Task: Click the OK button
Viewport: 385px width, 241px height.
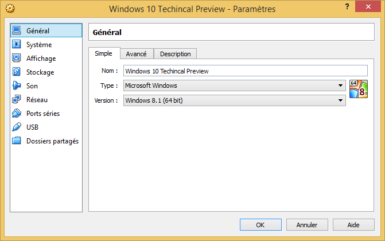Action: [x=260, y=225]
